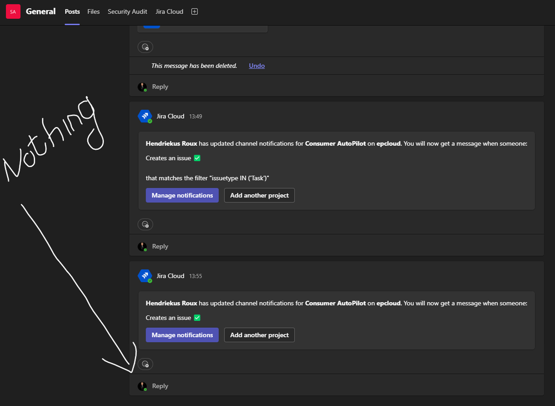Click the SA team avatar icon
This screenshot has height=406, width=555.
click(x=13, y=12)
